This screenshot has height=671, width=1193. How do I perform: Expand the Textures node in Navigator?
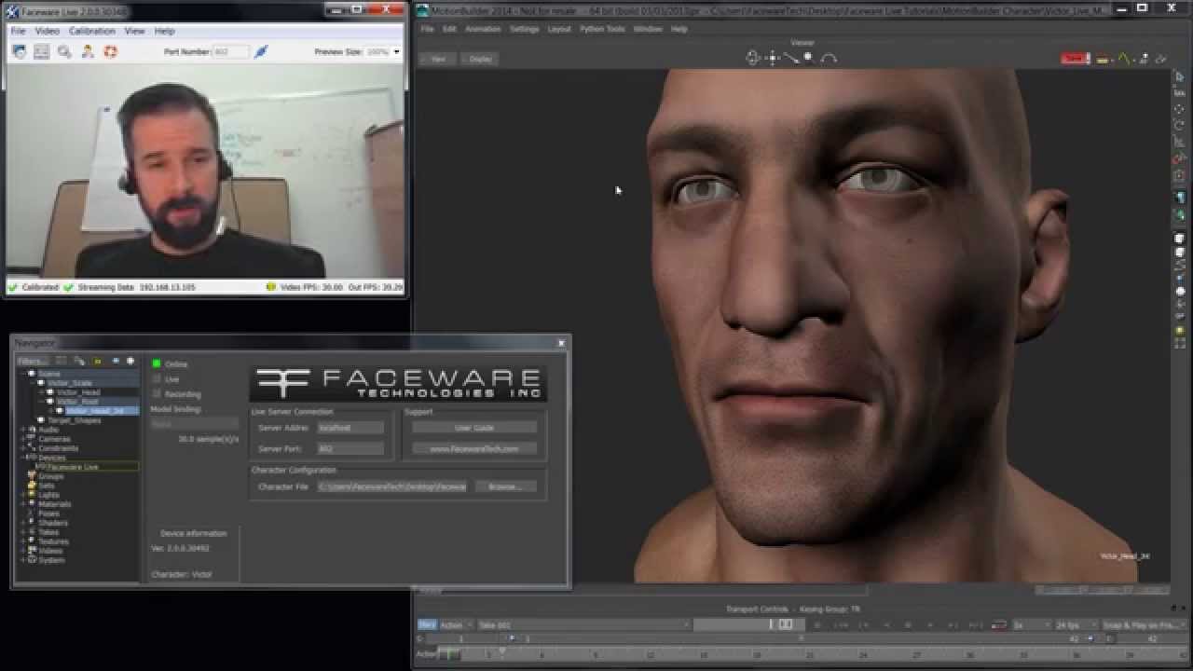[23, 541]
